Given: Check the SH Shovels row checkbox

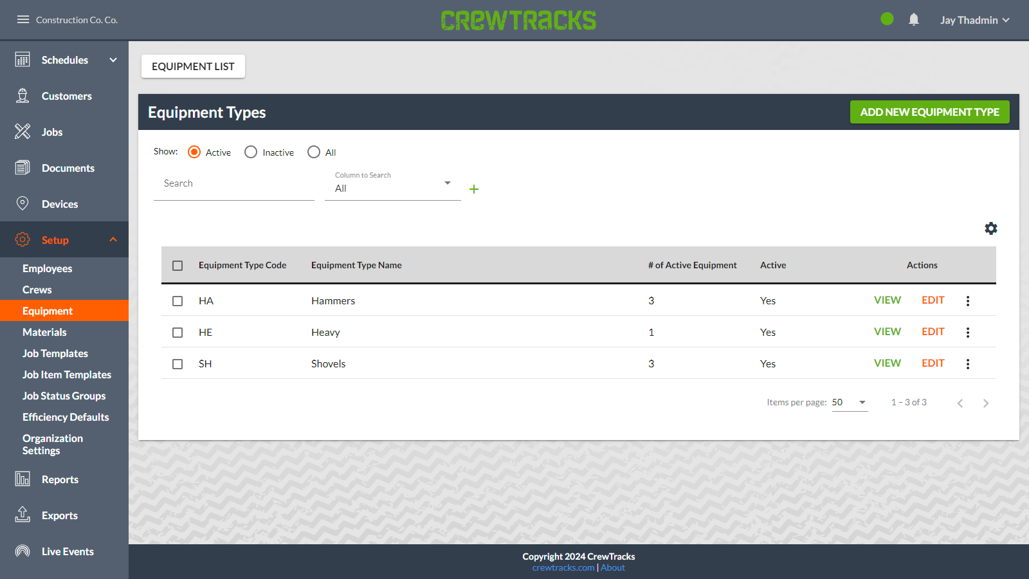Looking at the screenshot, I should (178, 364).
